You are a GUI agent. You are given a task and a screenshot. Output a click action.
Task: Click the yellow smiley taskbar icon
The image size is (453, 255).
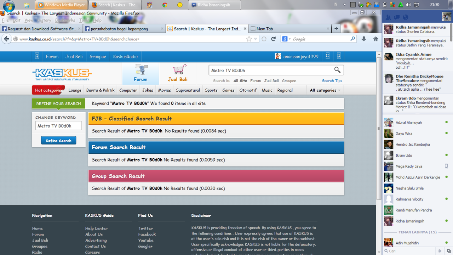coord(180,5)
